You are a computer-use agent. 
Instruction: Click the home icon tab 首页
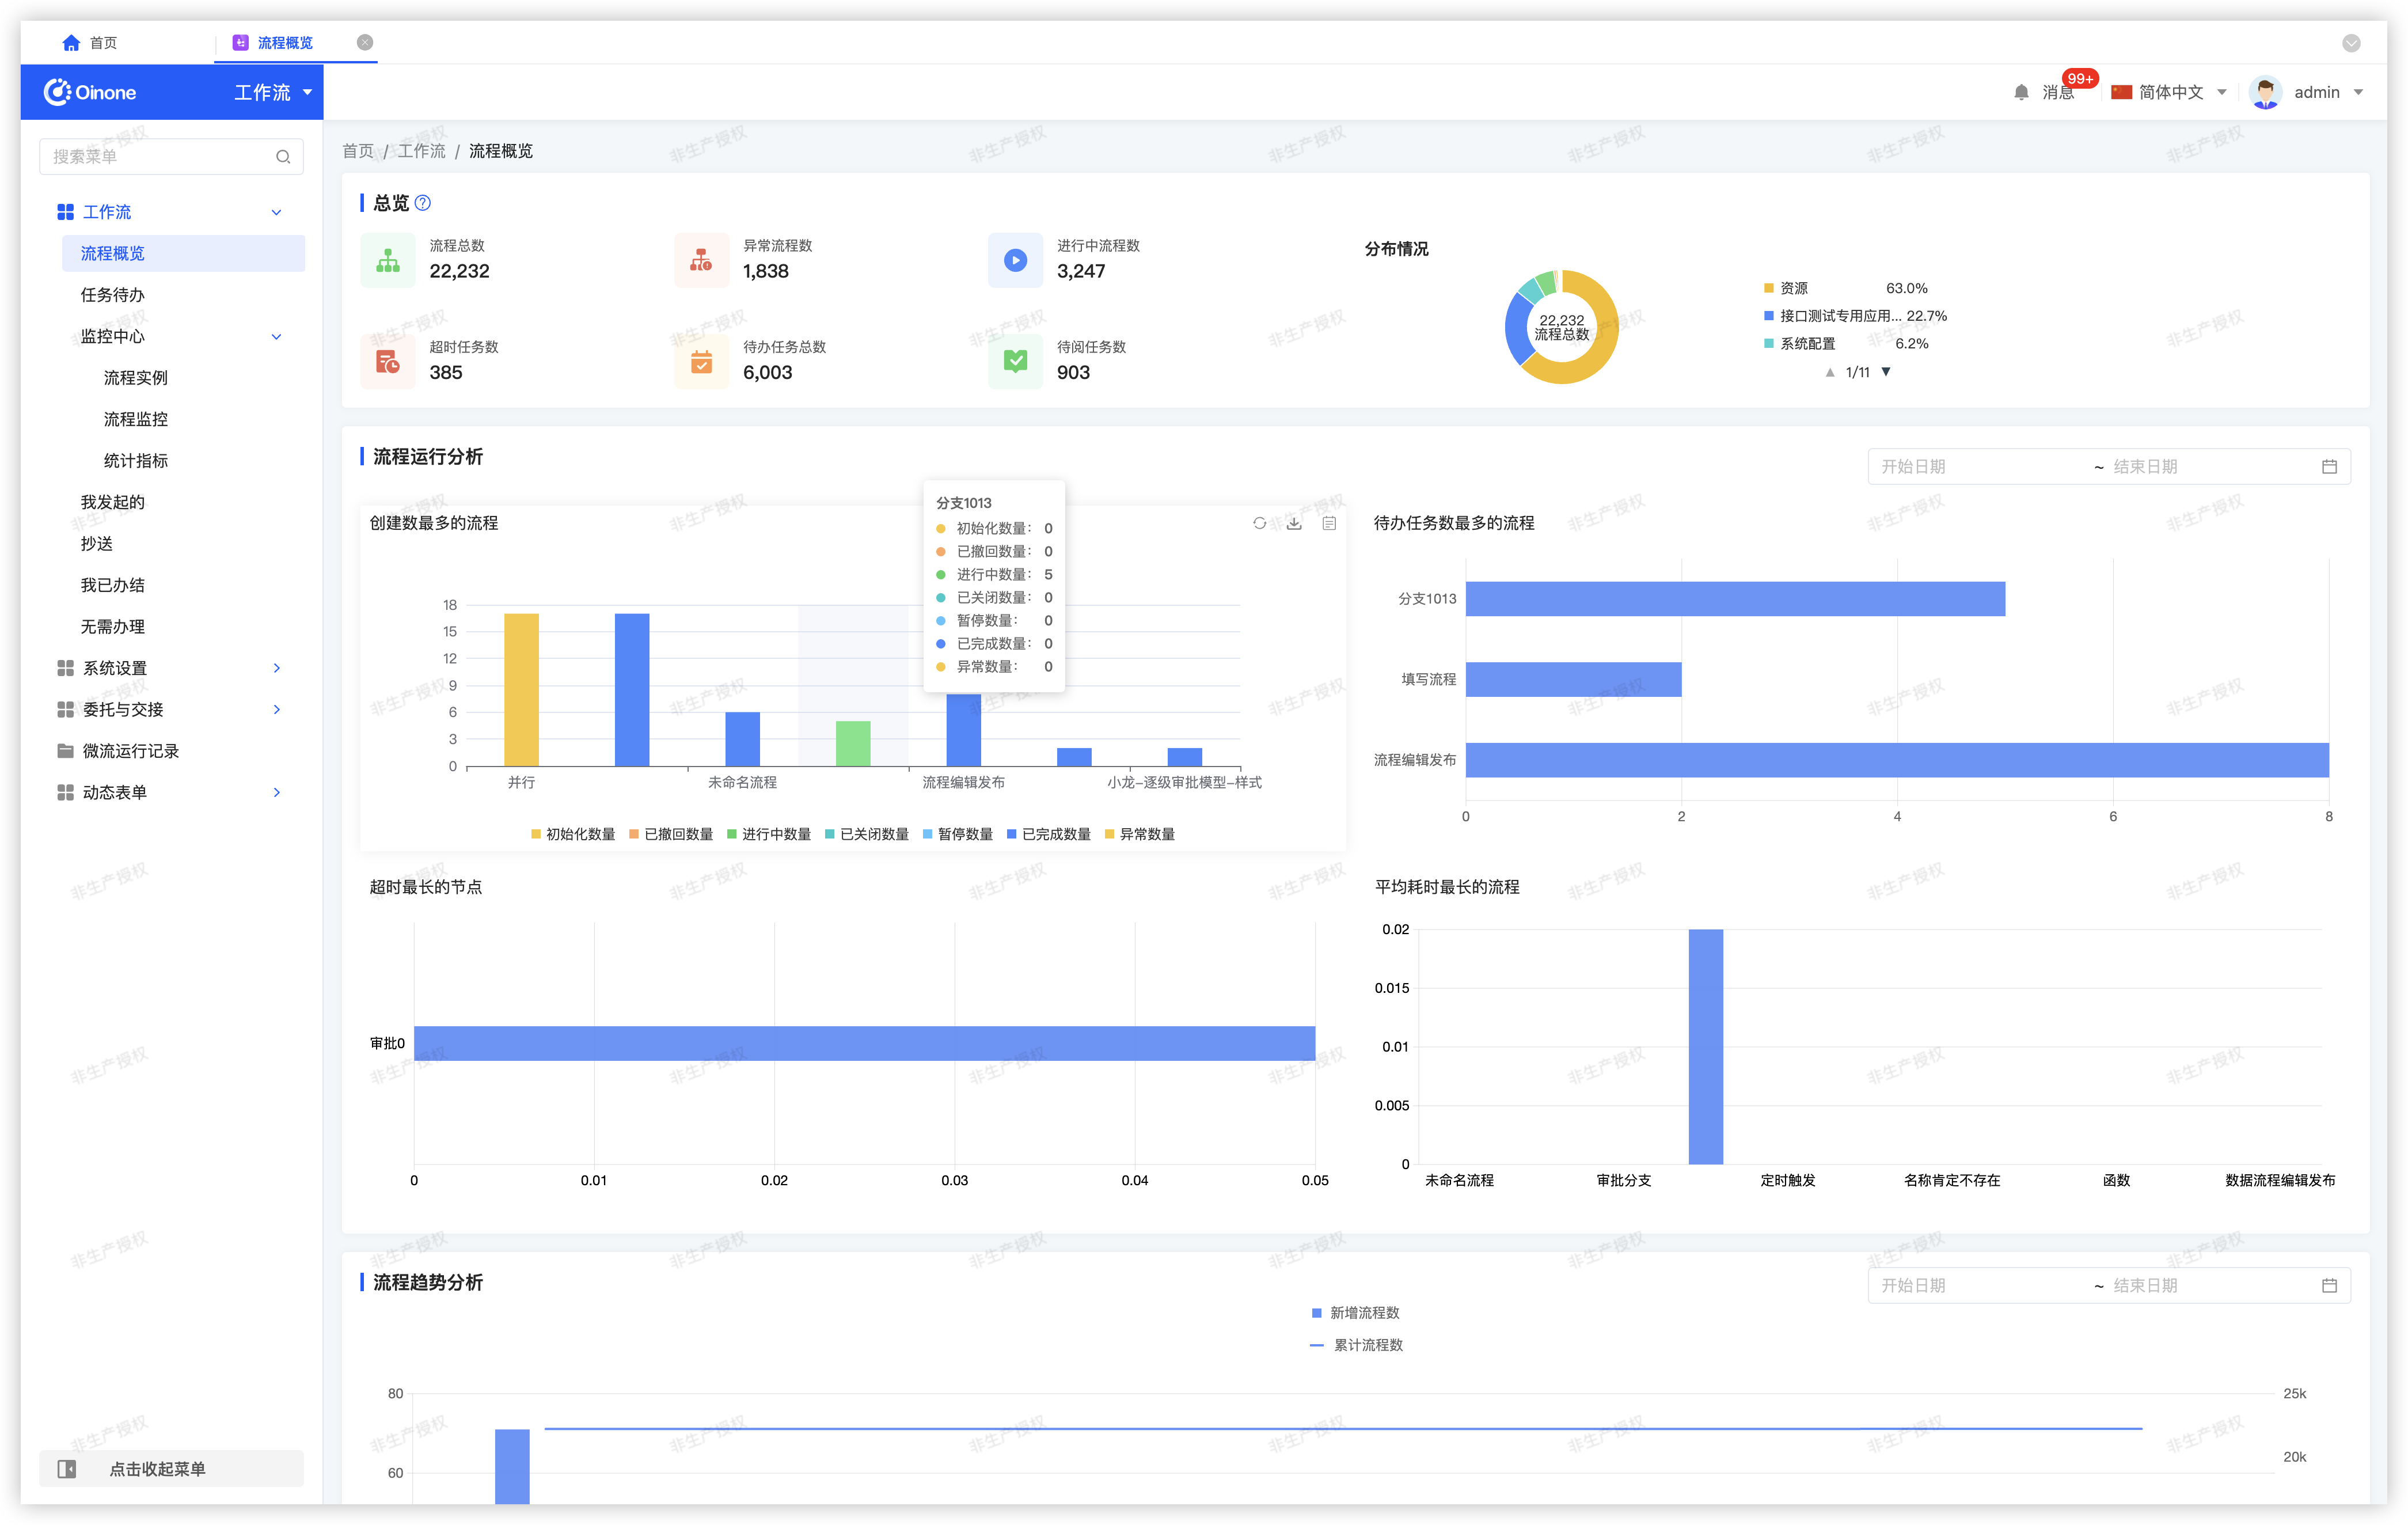click(71, 42)
